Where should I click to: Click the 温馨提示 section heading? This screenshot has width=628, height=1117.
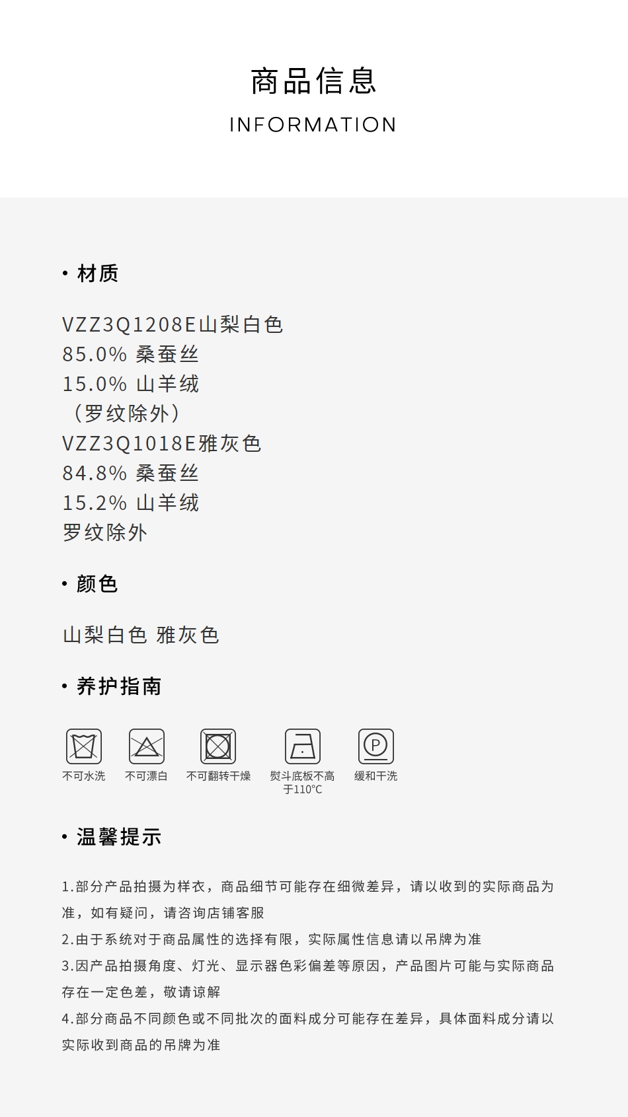click(119, 837)
